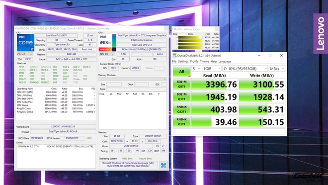Open the Profile menu in CrystalDiskMark

[194, 62]
